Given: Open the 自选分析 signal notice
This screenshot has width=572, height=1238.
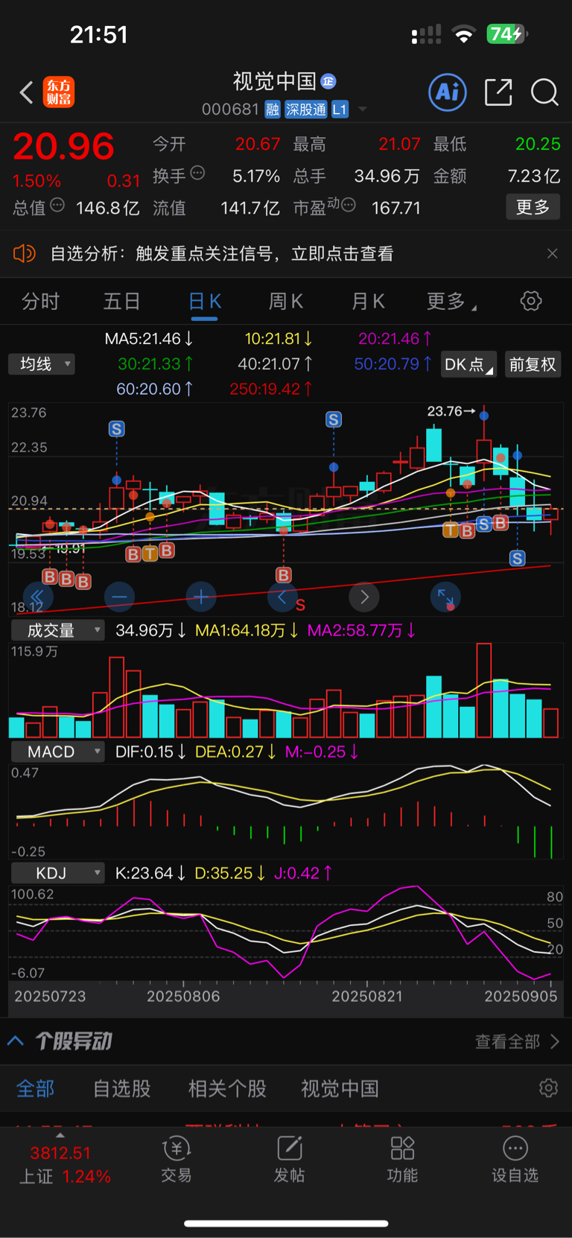Looking at the screenshot, I should coord(222,254).
